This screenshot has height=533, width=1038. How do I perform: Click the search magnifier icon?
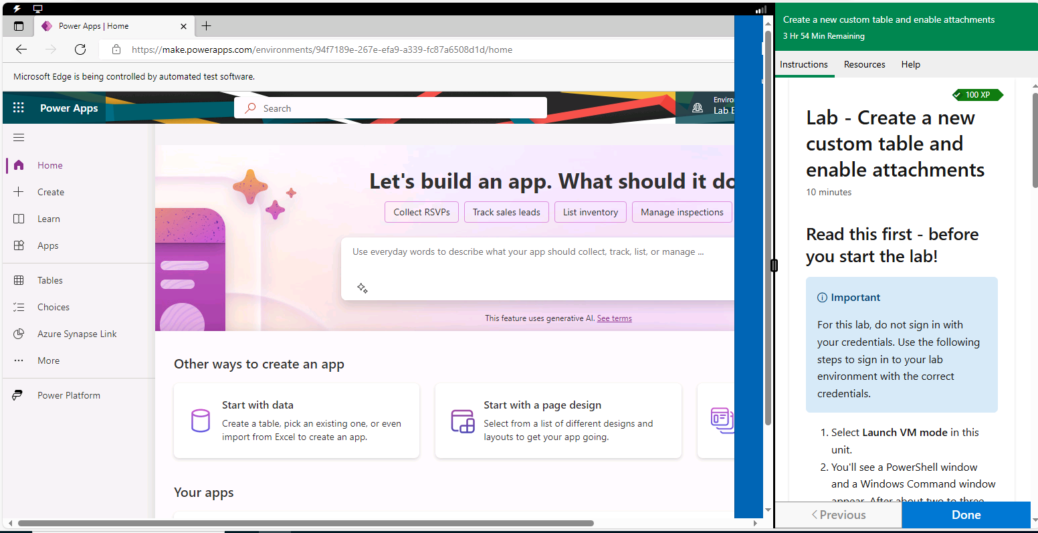pyautogui.click(x=251, y=108)
